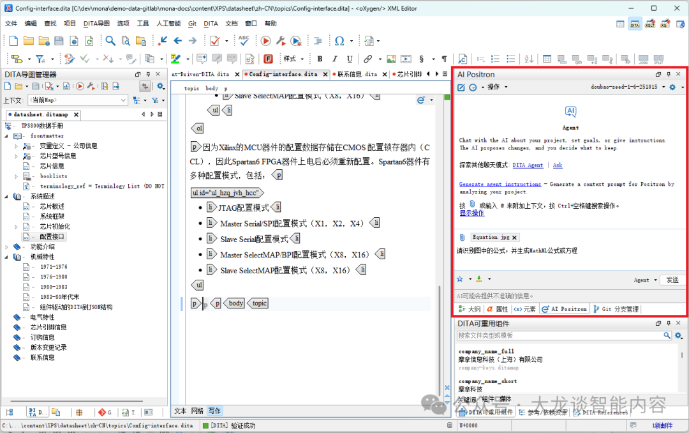Screen dimensions: 689x433
Task: Collapse the frontmatter tree node
Action: 6,136
